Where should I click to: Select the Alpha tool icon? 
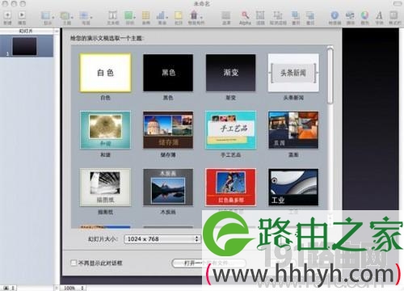(x=245, y=15)
